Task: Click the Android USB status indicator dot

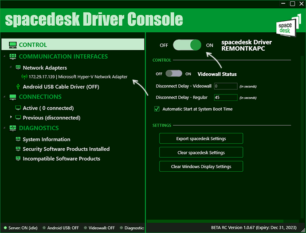Action: (x=44, y=228)
